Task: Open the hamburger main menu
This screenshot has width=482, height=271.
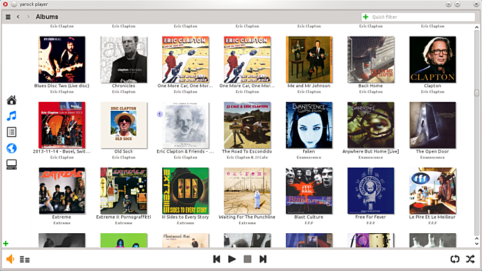Action: click(x=8, y=17)
